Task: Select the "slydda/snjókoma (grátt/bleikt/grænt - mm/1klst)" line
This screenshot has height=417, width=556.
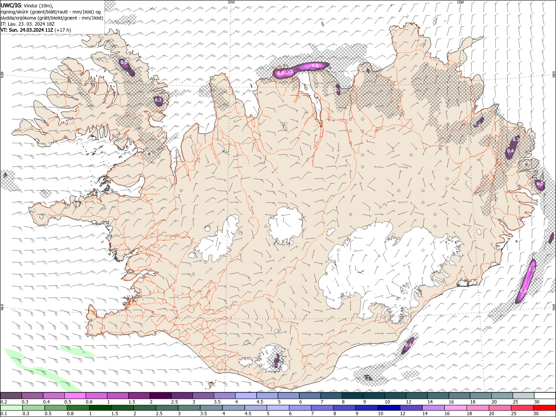Action: tap(52, 18)
